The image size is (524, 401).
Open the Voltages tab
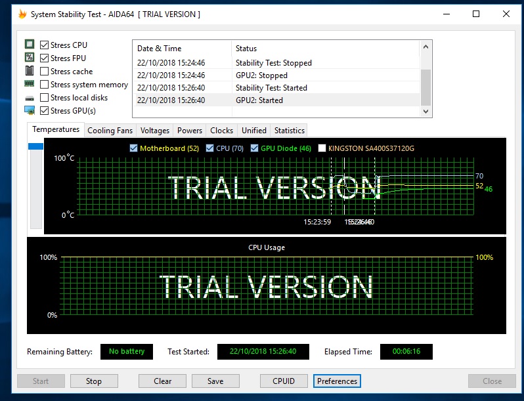(155, 131)
